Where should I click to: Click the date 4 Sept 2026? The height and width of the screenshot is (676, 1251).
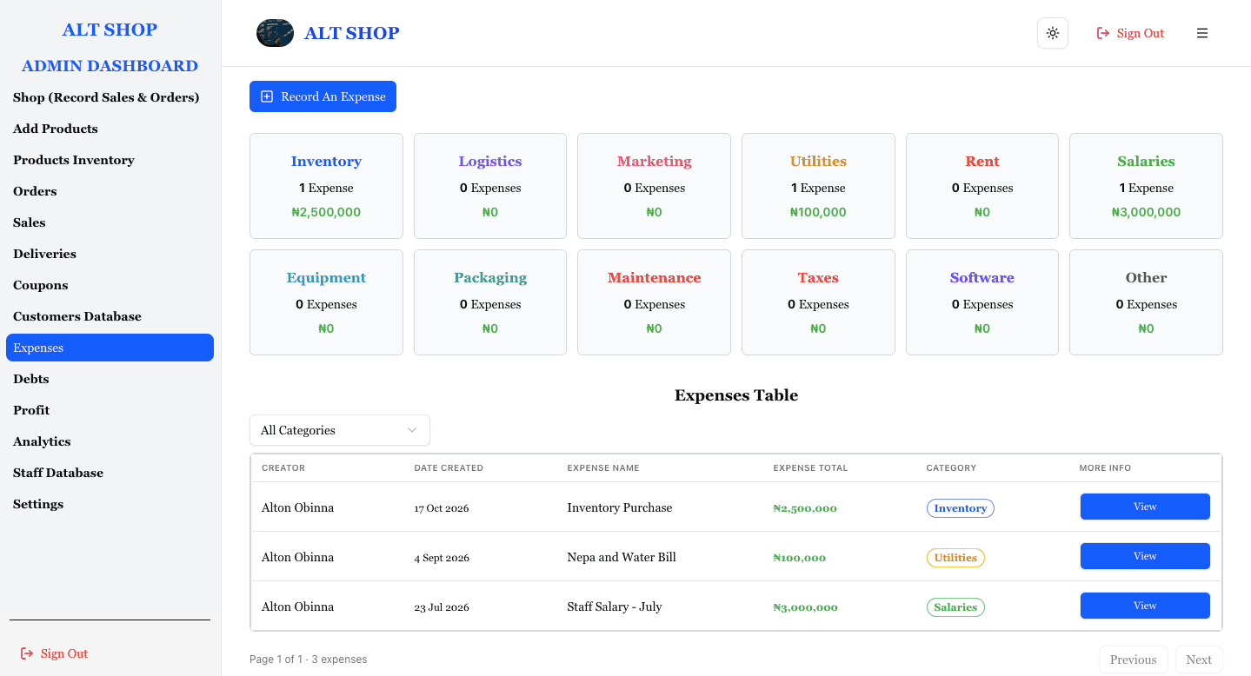tap(442, 558)
